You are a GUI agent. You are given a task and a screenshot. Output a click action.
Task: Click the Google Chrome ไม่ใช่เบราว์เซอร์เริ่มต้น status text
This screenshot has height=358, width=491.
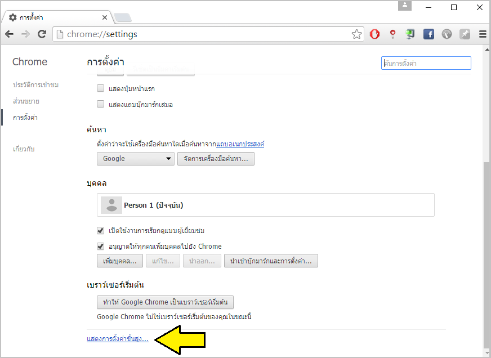(174, 317)
